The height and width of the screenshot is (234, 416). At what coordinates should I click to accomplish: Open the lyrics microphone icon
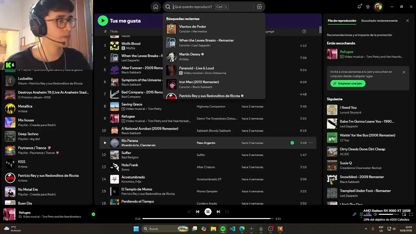click(x=355, y=214)
